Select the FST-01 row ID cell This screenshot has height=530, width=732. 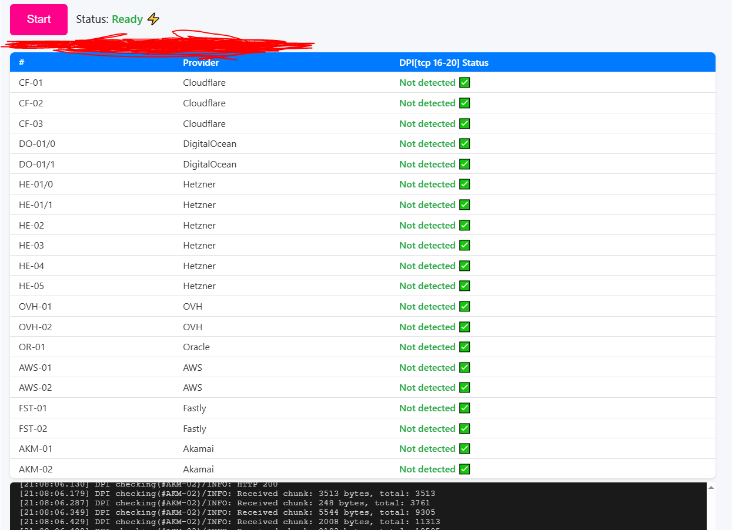(x=33, y=408)
